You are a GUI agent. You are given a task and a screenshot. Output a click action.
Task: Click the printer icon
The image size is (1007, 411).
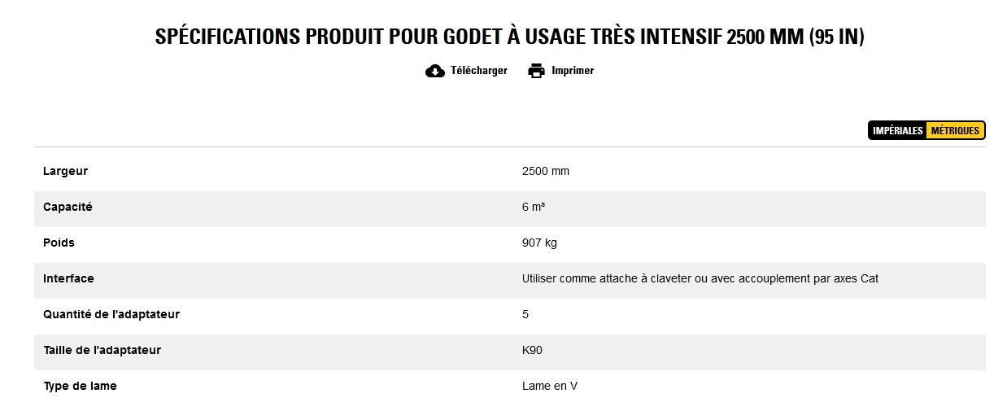(536, 71)
